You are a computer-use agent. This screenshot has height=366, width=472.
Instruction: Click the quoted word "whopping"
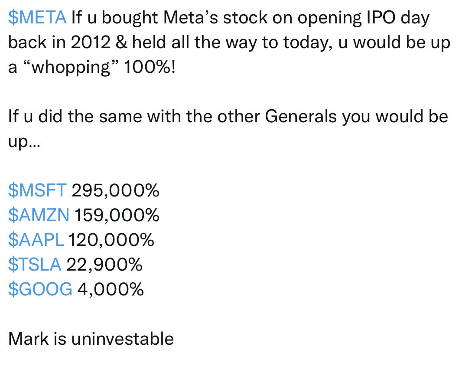(71, 68)
